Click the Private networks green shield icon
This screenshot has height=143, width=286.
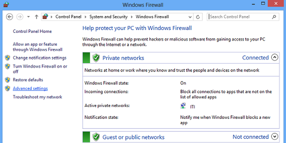pyautogui.click(x=96, y=58)
